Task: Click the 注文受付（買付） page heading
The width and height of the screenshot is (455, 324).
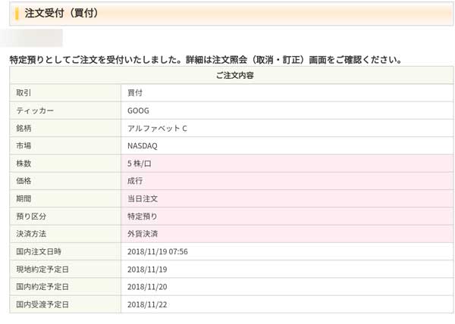Action: [61, 14]
